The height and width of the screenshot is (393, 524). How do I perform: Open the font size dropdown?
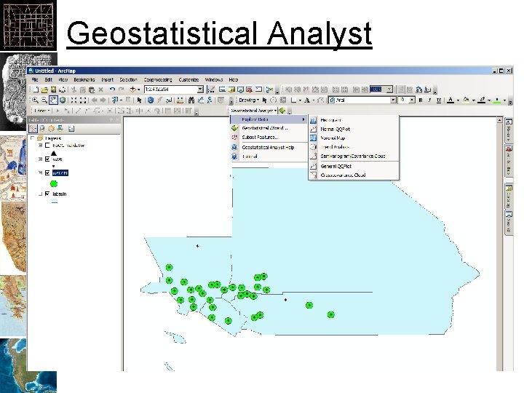click(412, 100)
